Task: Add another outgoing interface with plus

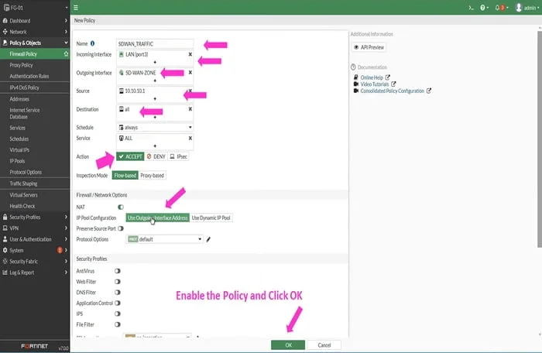Action: pos(155,81)
